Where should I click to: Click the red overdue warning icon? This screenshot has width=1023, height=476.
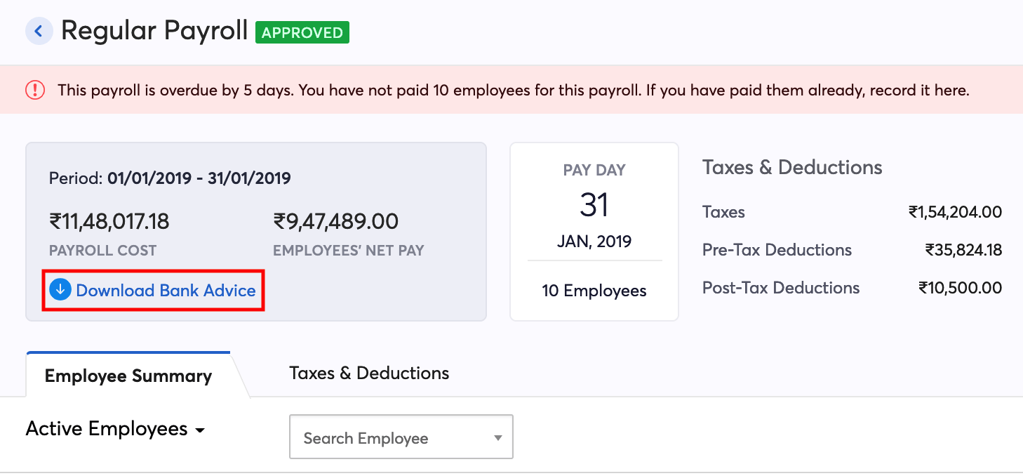[35, 90]
